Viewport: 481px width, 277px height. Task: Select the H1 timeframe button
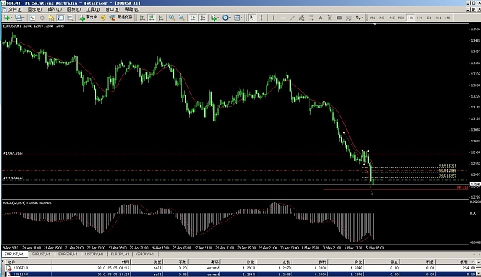[x=410, y=18]
